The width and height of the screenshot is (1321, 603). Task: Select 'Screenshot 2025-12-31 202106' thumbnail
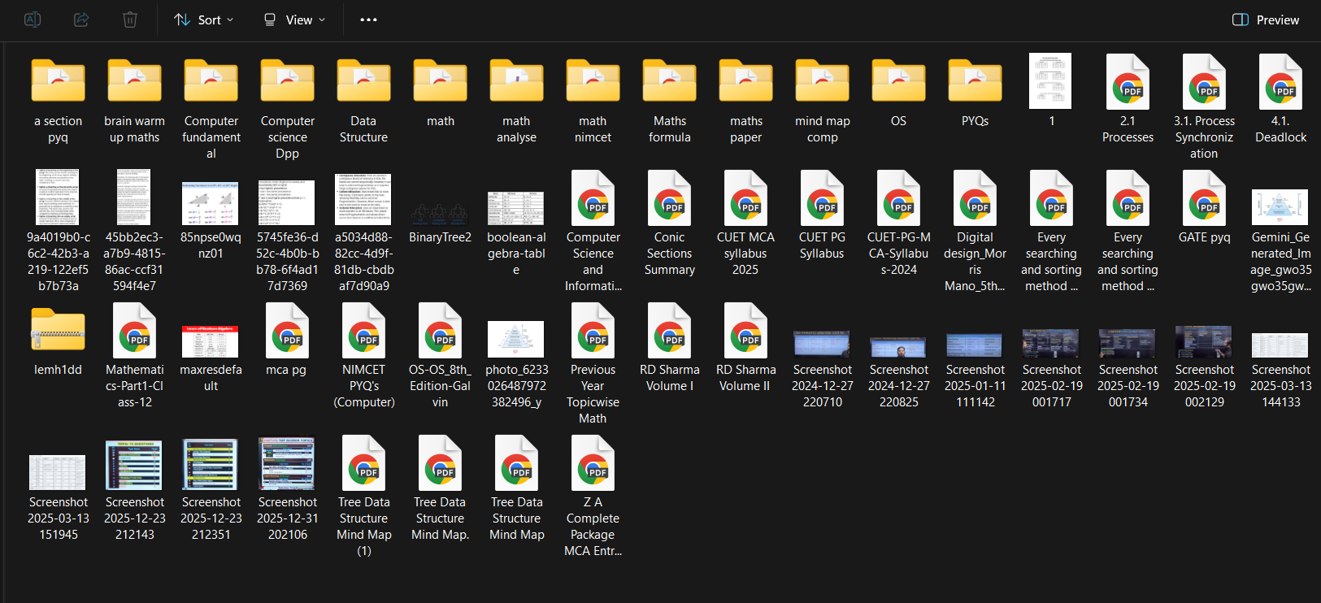(287, 464)
